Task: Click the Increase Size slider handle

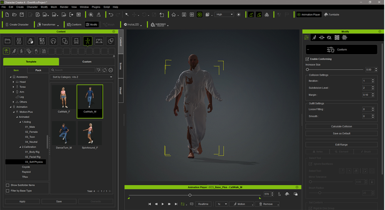Action: pos(307,70)
